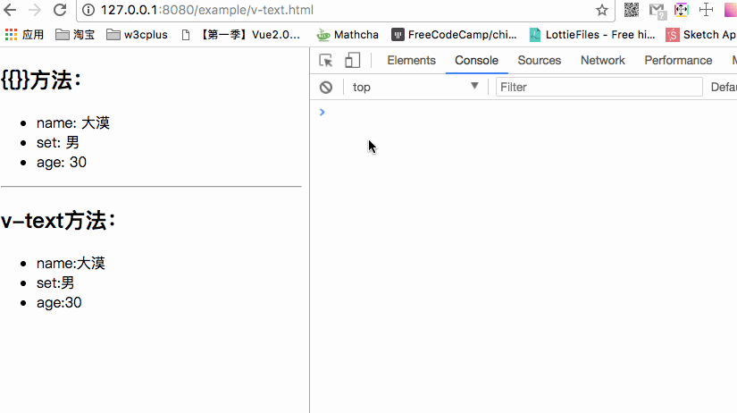Viewport: 737px width, 413px height.
Task: Activate DevTools inspect element picker
Action: pos(326,61)
